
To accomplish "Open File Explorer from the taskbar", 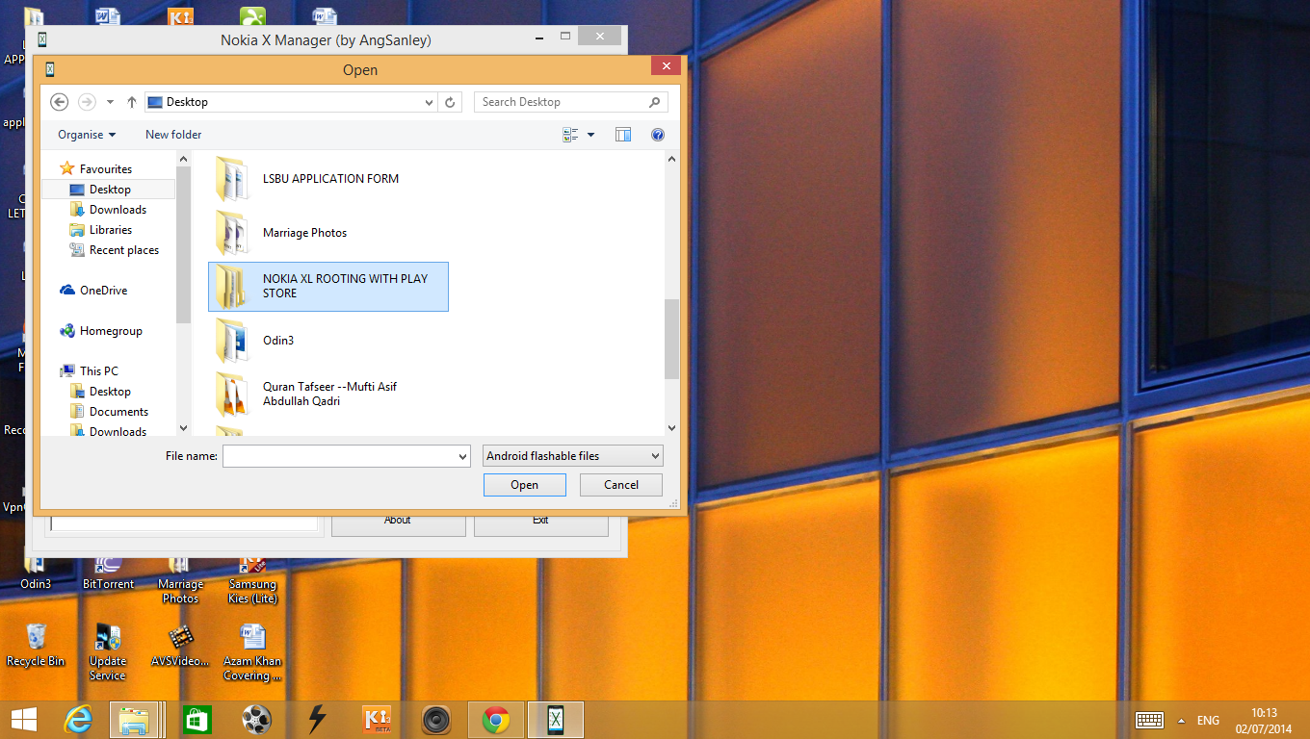I will click(134, 720).
